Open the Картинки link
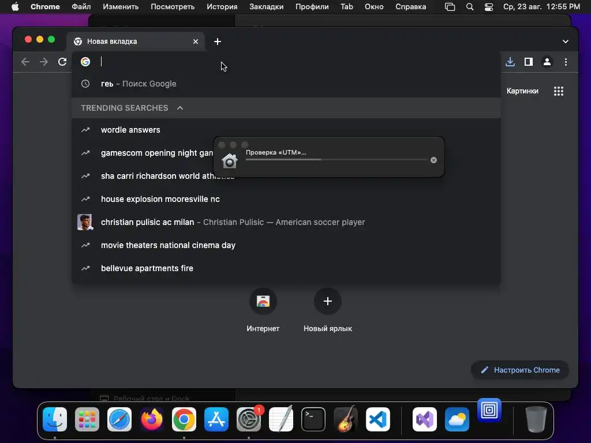591x443 pixels. pos(522,91)
